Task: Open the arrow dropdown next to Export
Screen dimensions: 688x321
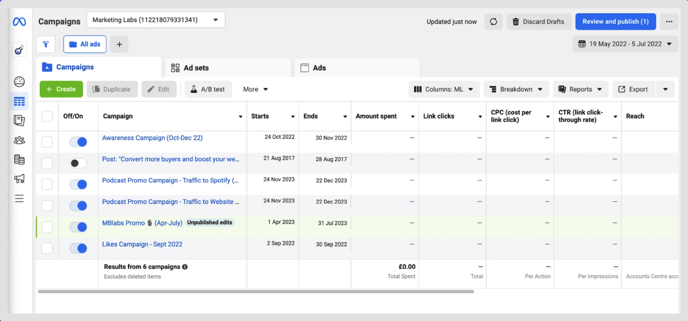Action: 665,89
